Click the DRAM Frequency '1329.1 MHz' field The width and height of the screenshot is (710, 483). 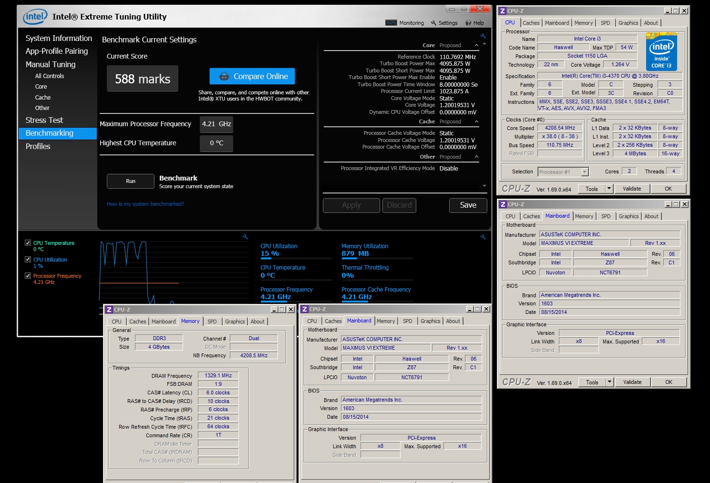point(218,375)
